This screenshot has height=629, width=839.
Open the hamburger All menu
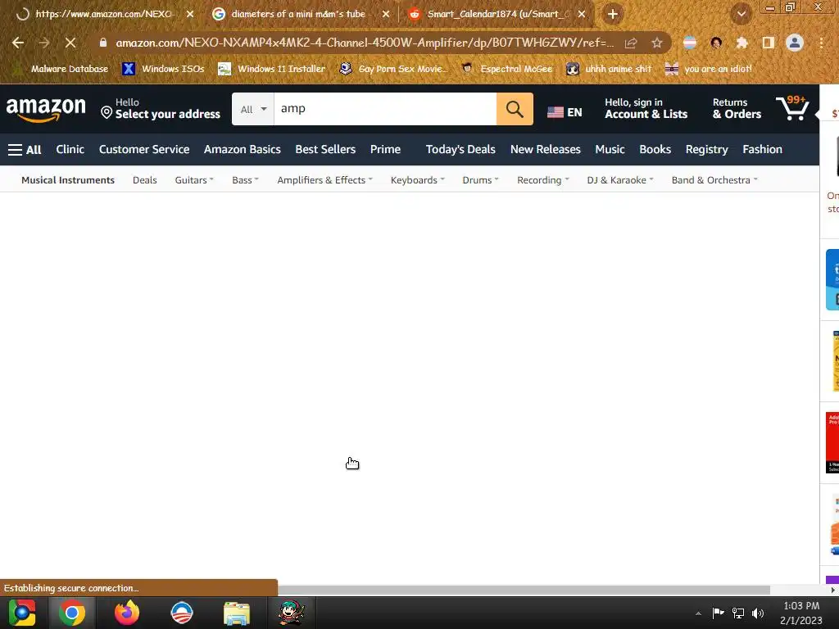coord(25,150)
